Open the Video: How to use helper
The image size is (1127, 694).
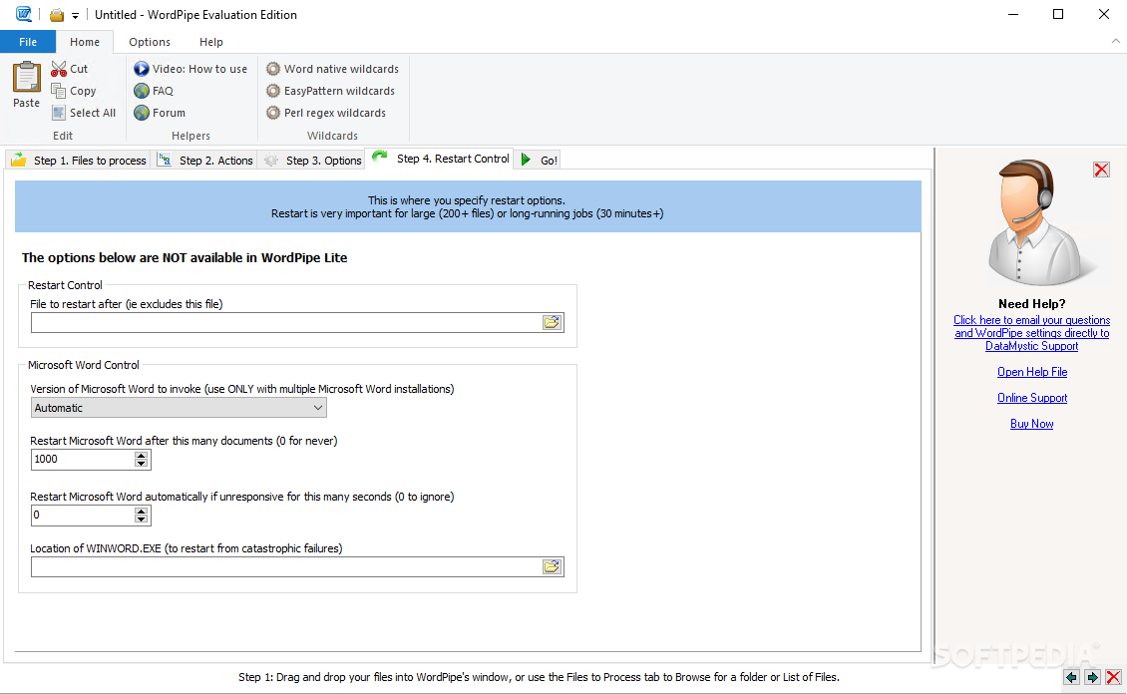(x=190, y=69)
